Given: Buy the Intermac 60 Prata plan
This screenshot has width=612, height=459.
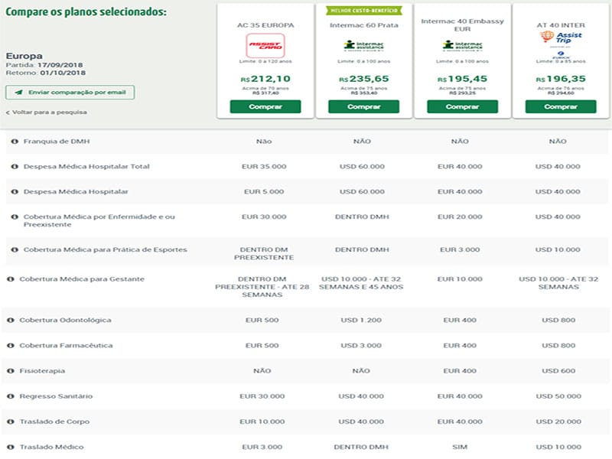Looking at the screenshot, I should 364,106.
